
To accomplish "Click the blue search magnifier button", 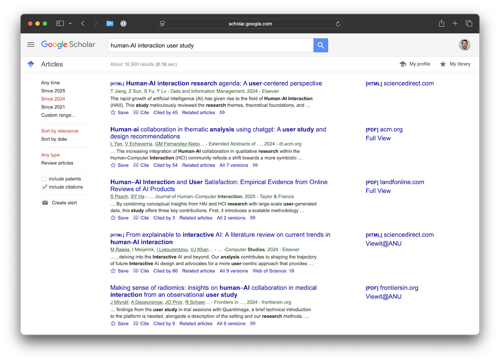I will tap(320, 45).
